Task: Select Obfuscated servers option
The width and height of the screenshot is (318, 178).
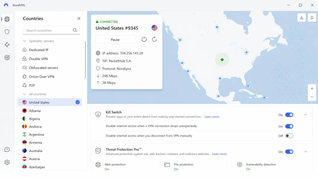Action: (43, 68)
